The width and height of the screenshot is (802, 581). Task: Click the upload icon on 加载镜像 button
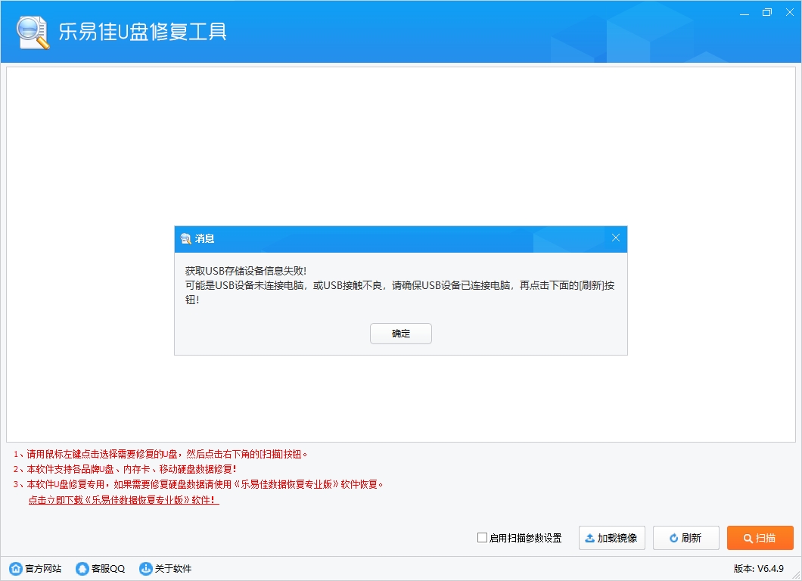pyautogui.click(x=589, y=538)
